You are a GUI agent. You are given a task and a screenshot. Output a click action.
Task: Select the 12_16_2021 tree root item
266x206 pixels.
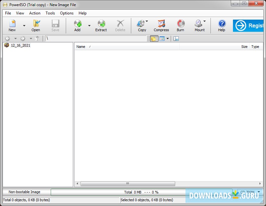point(21,45)
